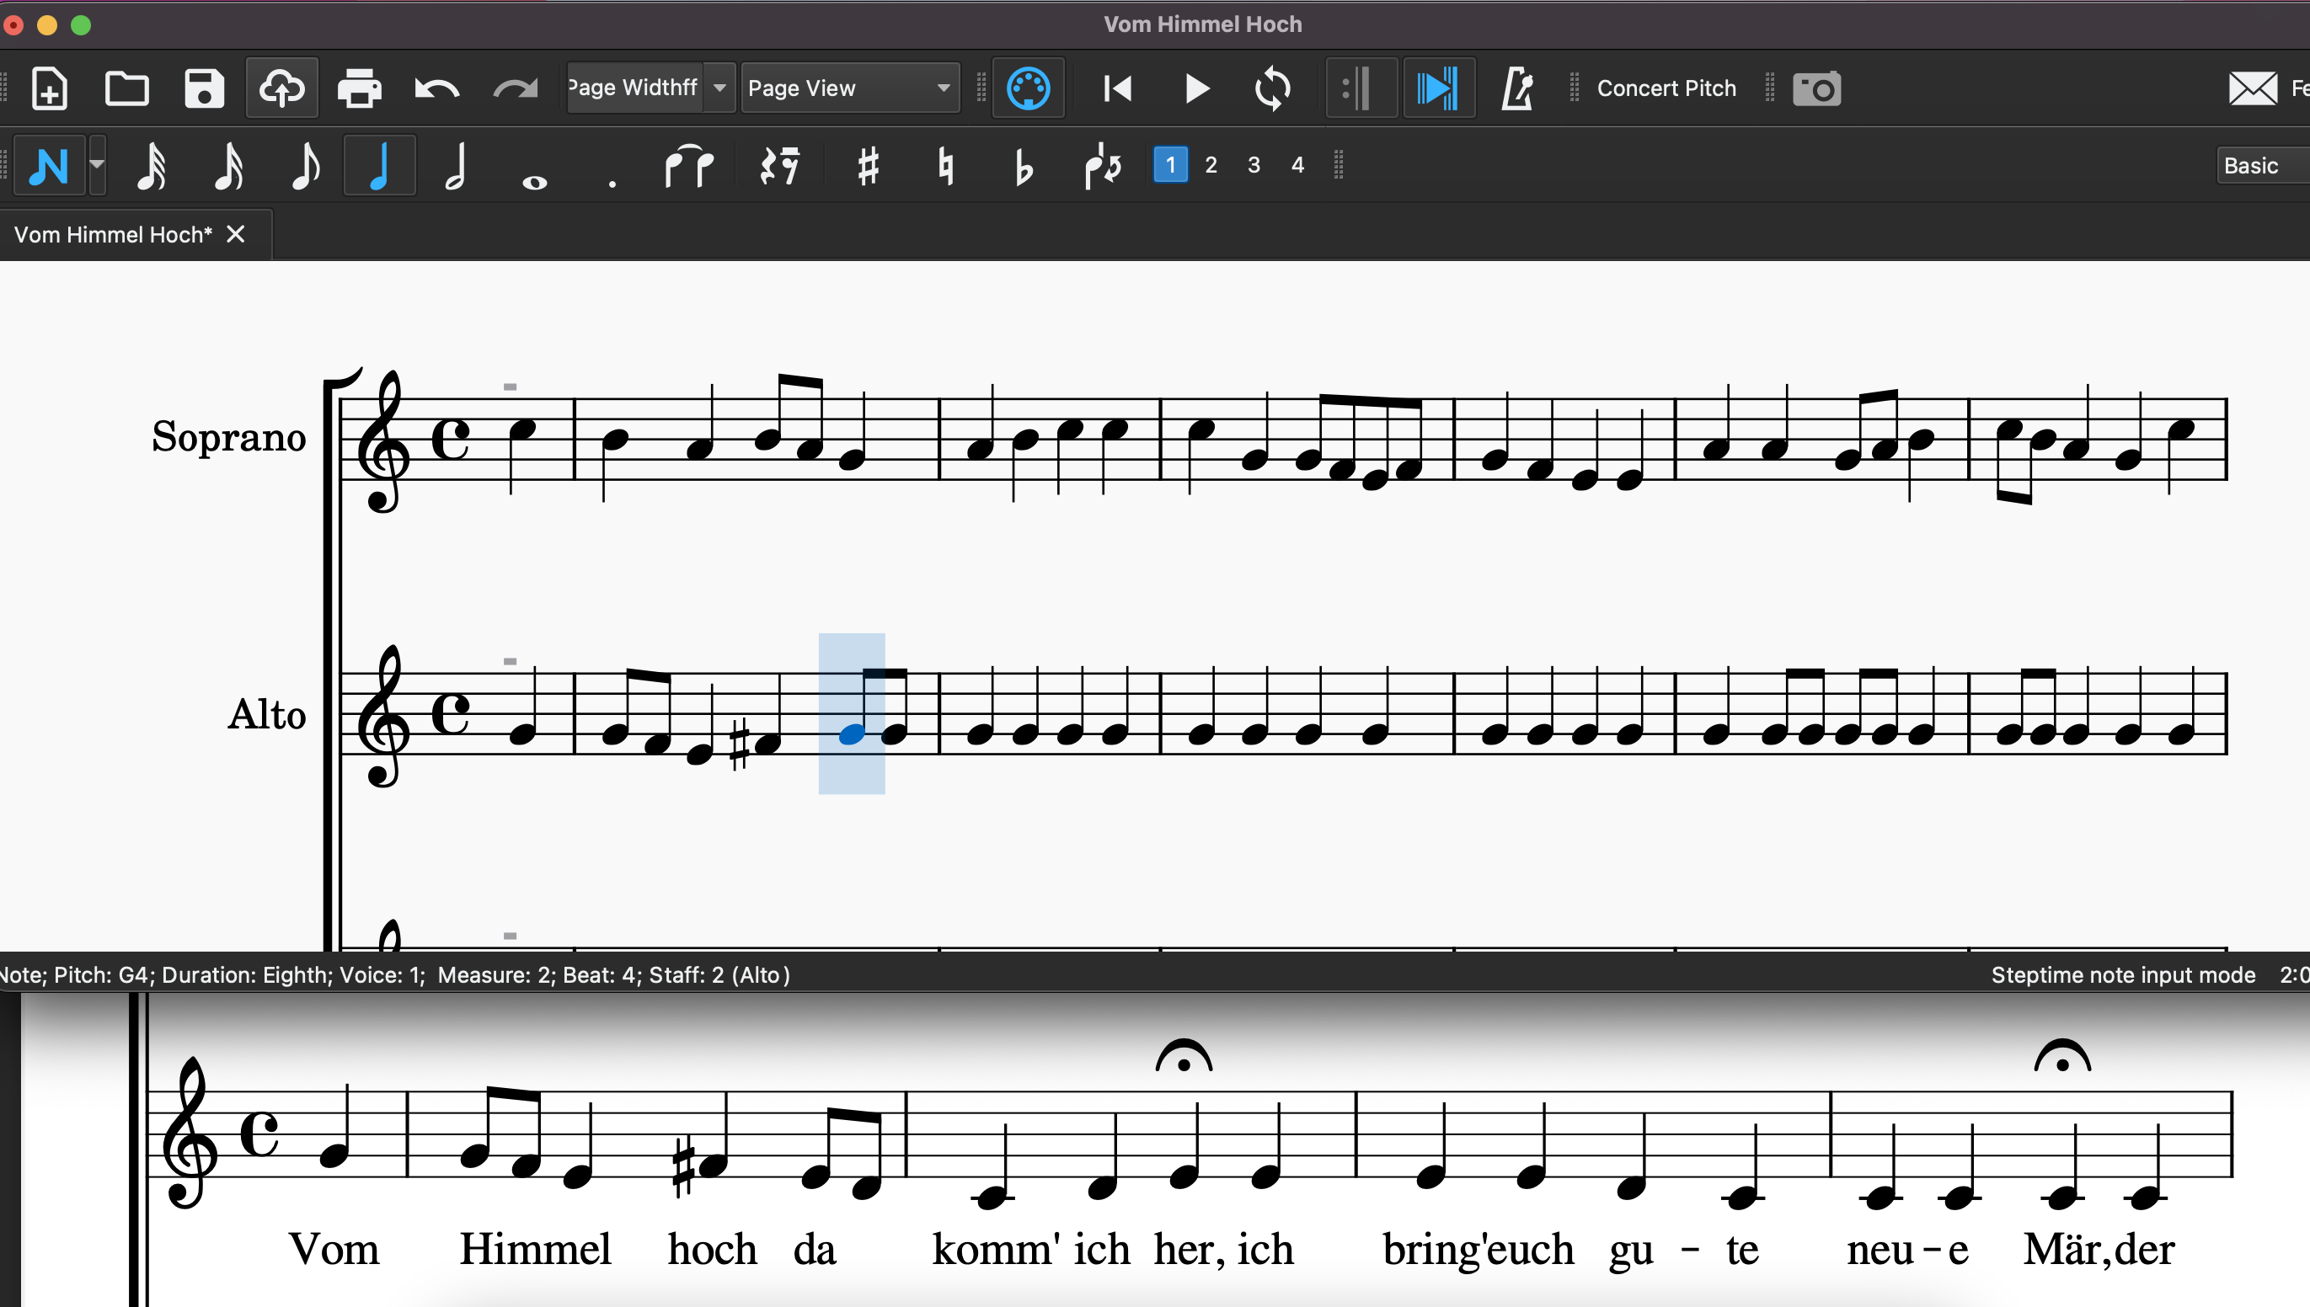Expand note input mode dropdown arrow
The width and height of the screenshot is (2310, 1307).
97,164
